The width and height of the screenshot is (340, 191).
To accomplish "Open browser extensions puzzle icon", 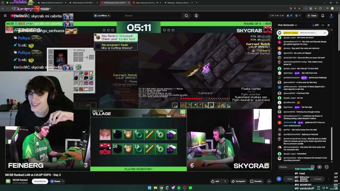I will point(320,8).
